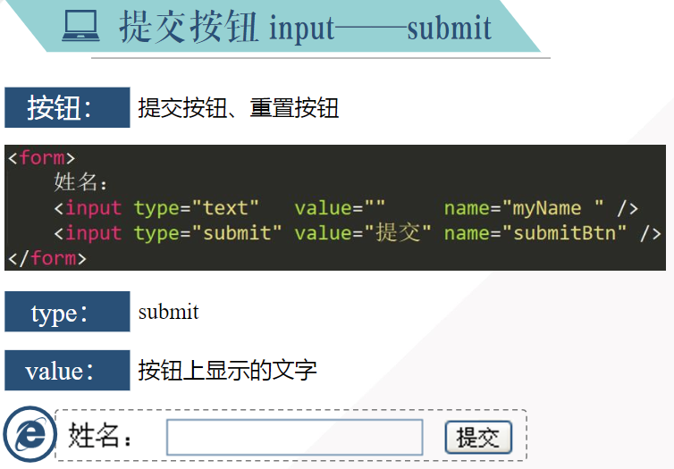674x469 pixels.
Task: Click value="" in the first input line
Action: pyautogui.click(x=340, y=208)
